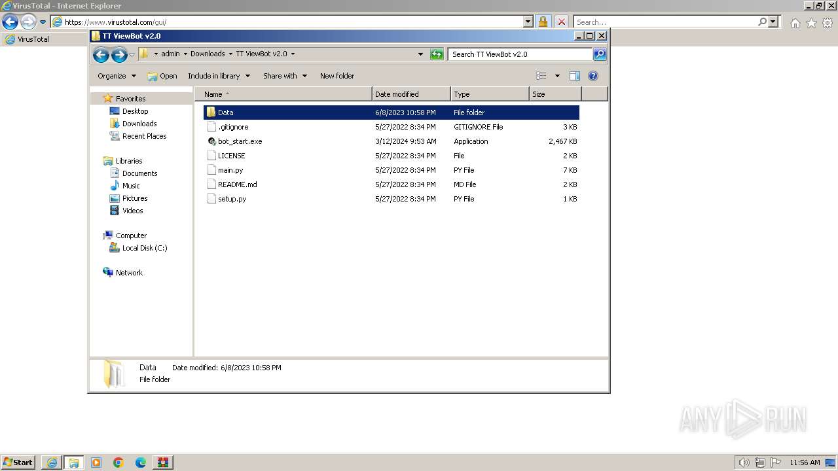Open WinRAR from taskbar
838x471 pixels.
(x=163, y=462)
